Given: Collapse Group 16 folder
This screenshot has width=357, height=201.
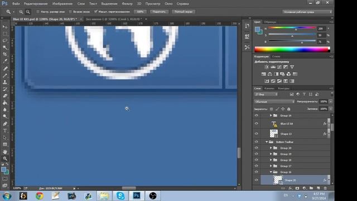Looking at the screenshot, I should click(271, 172).
